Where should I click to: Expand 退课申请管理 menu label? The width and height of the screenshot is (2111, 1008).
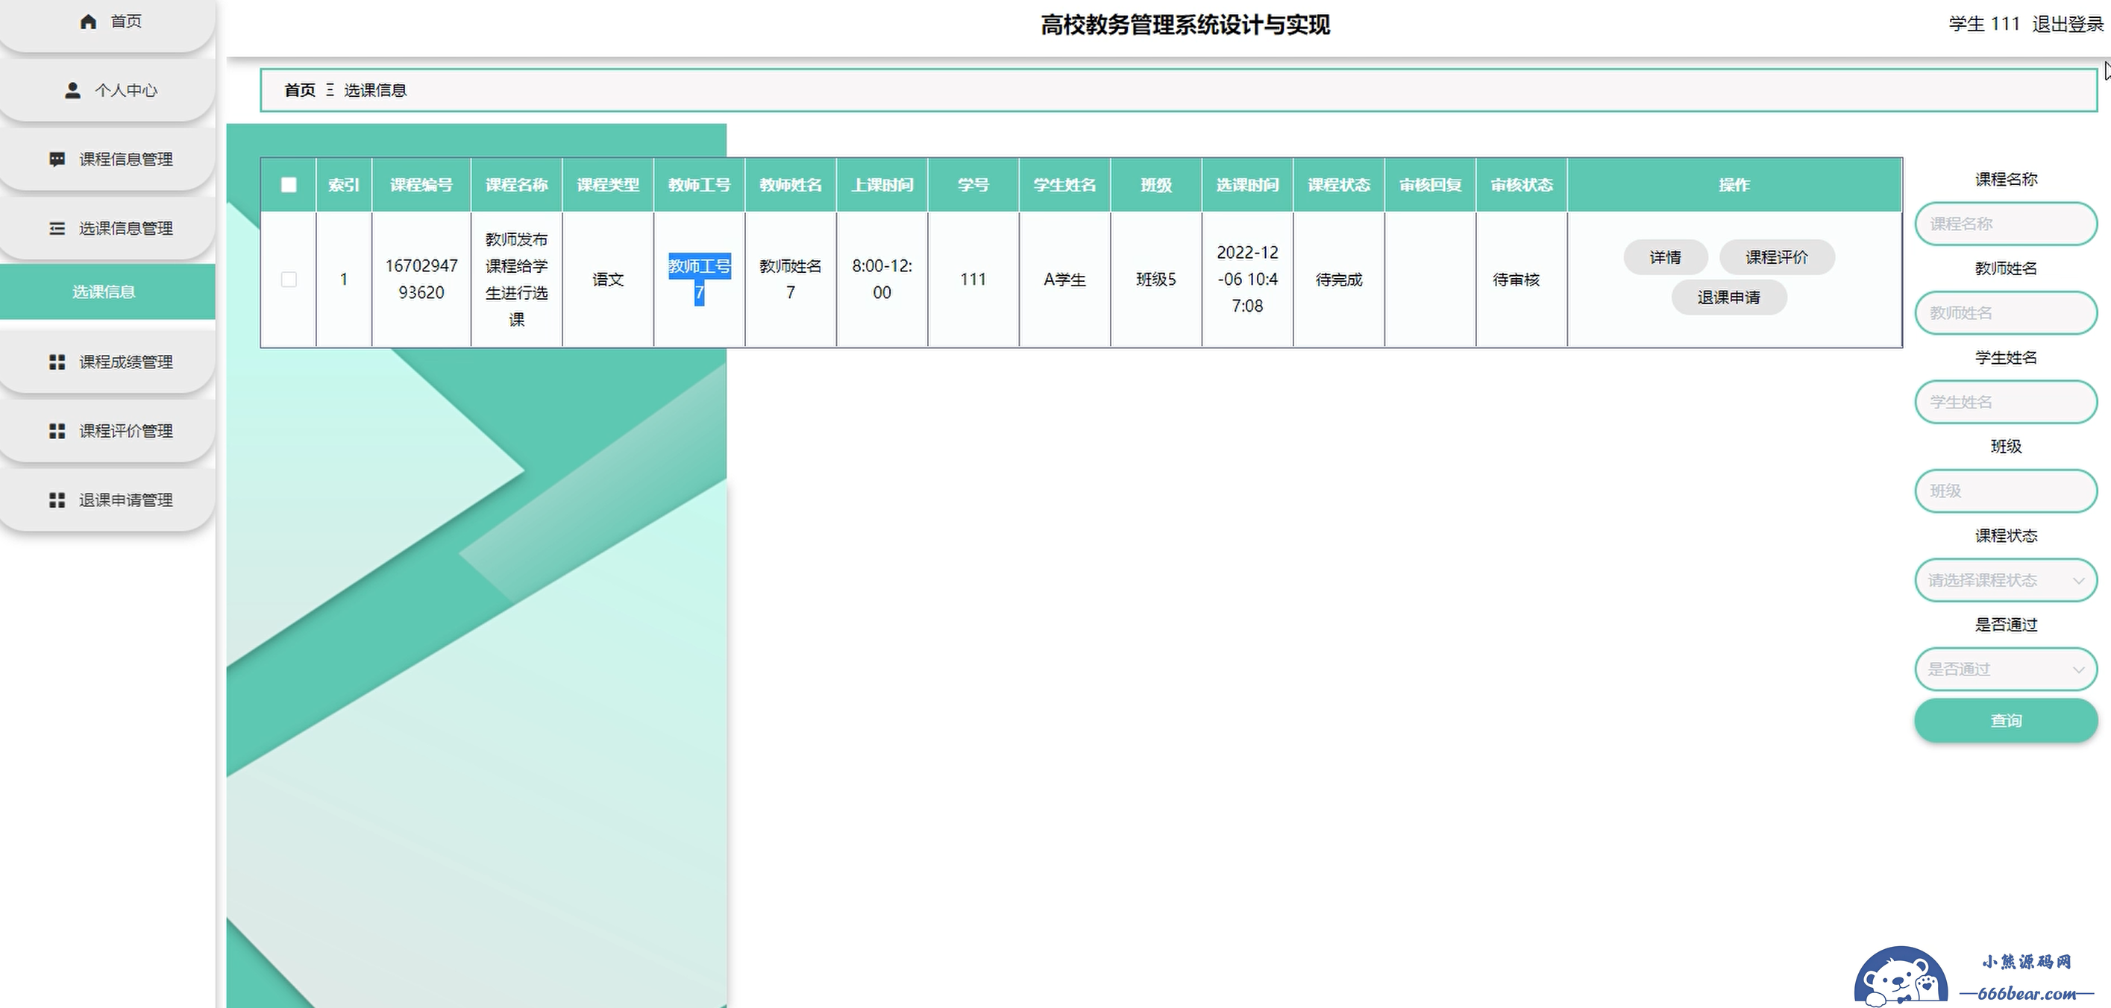[126, 500]
